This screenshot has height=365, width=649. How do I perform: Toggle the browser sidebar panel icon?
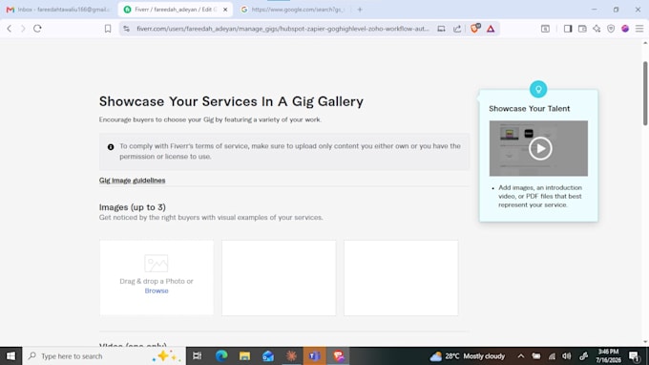568,29
